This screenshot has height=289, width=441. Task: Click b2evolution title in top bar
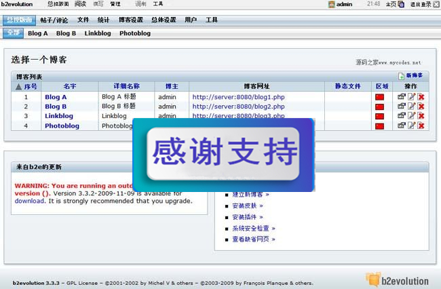coord(17,4)
